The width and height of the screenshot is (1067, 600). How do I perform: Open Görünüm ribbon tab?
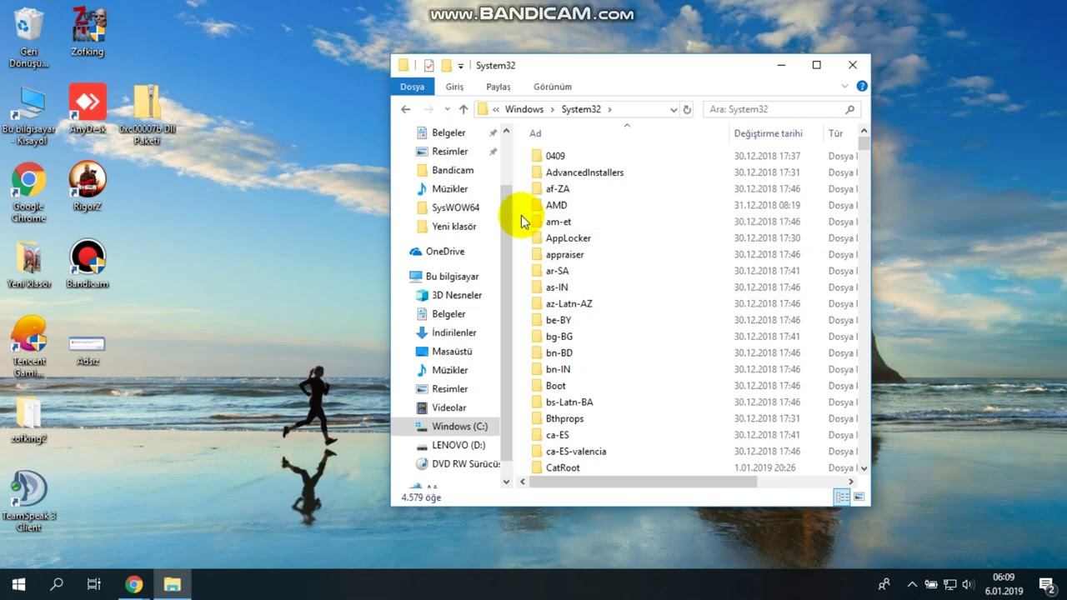coord(553,87)
